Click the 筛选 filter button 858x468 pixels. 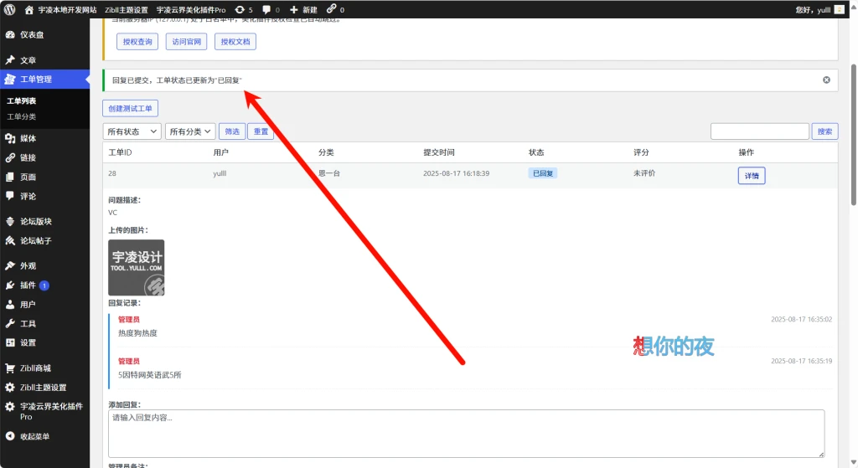pos(232,131)
